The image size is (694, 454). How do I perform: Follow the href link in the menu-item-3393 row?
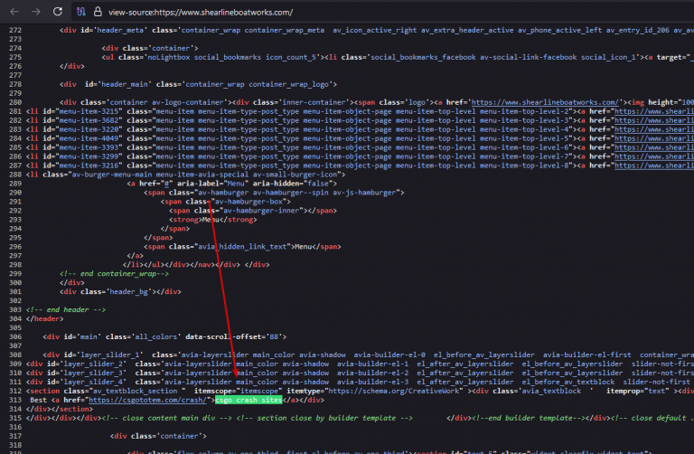coord(653,147)
